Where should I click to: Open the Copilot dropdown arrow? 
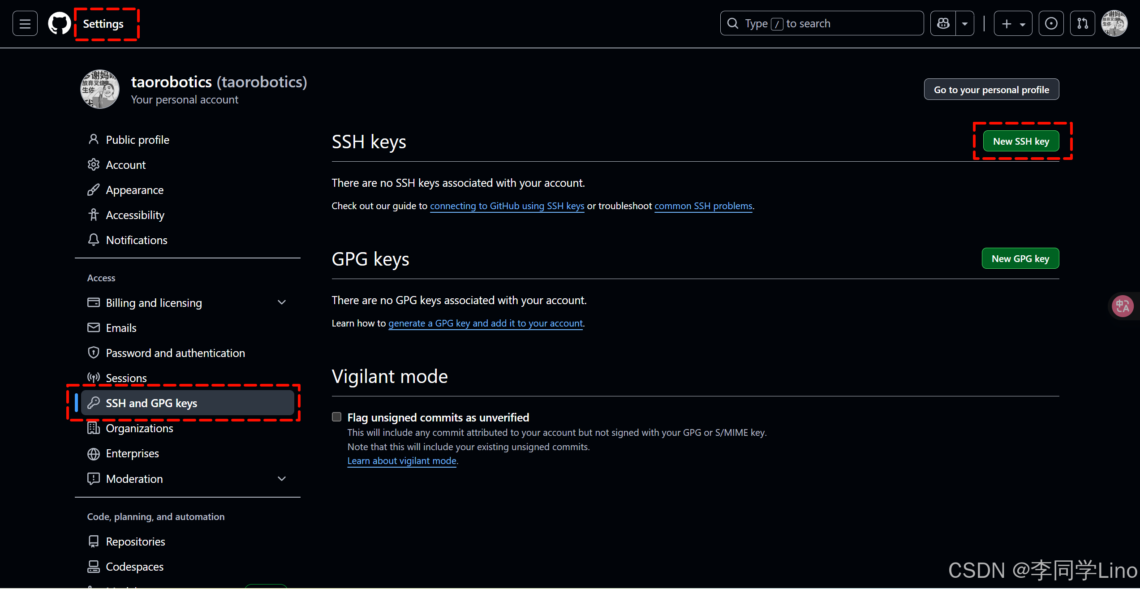click(965, 24)
